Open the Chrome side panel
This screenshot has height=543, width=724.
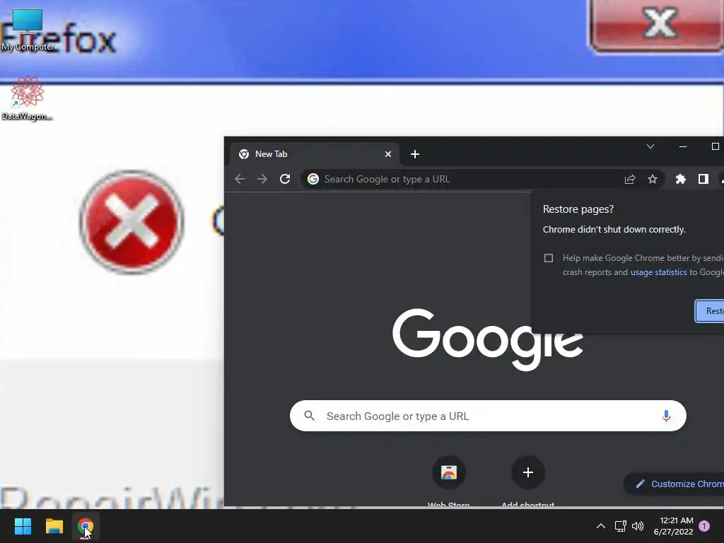[x=703, y=179]
